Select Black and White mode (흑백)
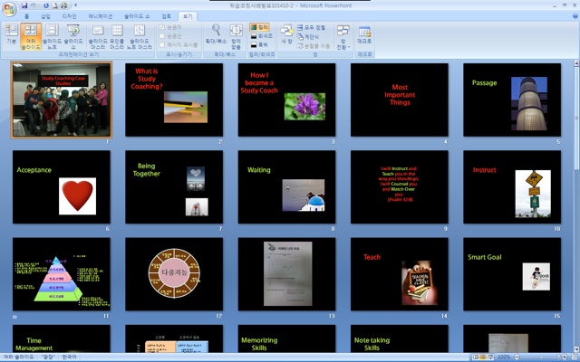 (x=259, y=44)
